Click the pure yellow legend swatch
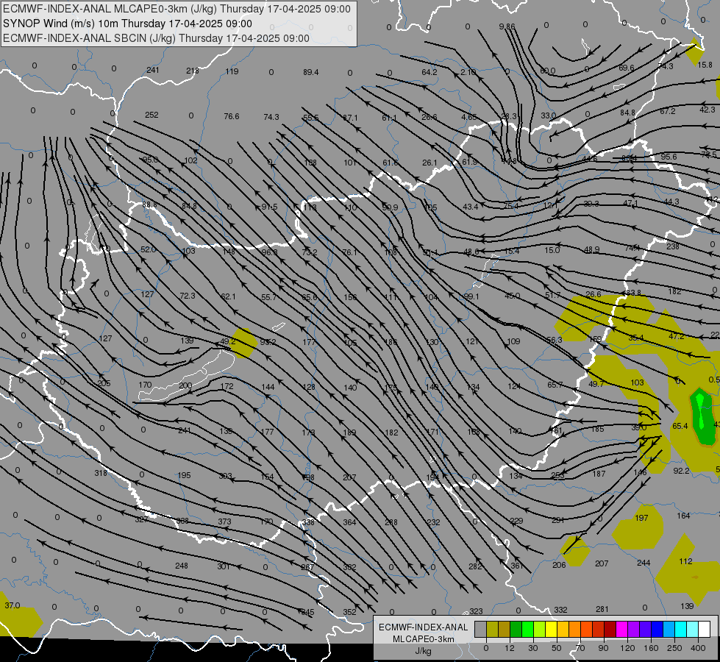720x662 pixels. point(551,629)
